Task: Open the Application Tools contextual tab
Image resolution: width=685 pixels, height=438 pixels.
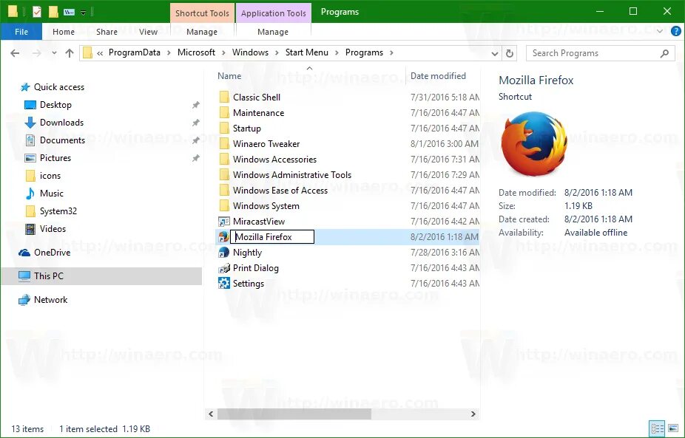Action: [x=274, y=13]
